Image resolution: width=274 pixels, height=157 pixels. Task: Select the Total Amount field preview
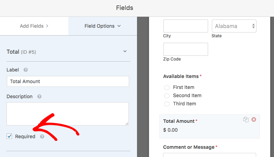point(209,126)
